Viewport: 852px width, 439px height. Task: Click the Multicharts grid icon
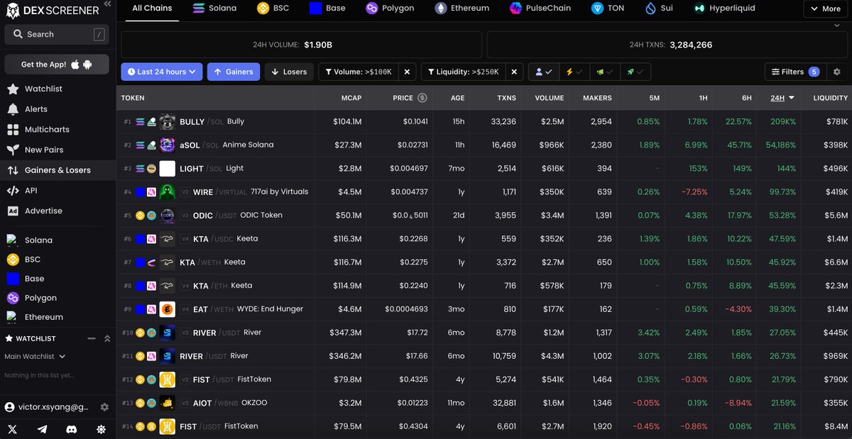[x=13, y=130]
